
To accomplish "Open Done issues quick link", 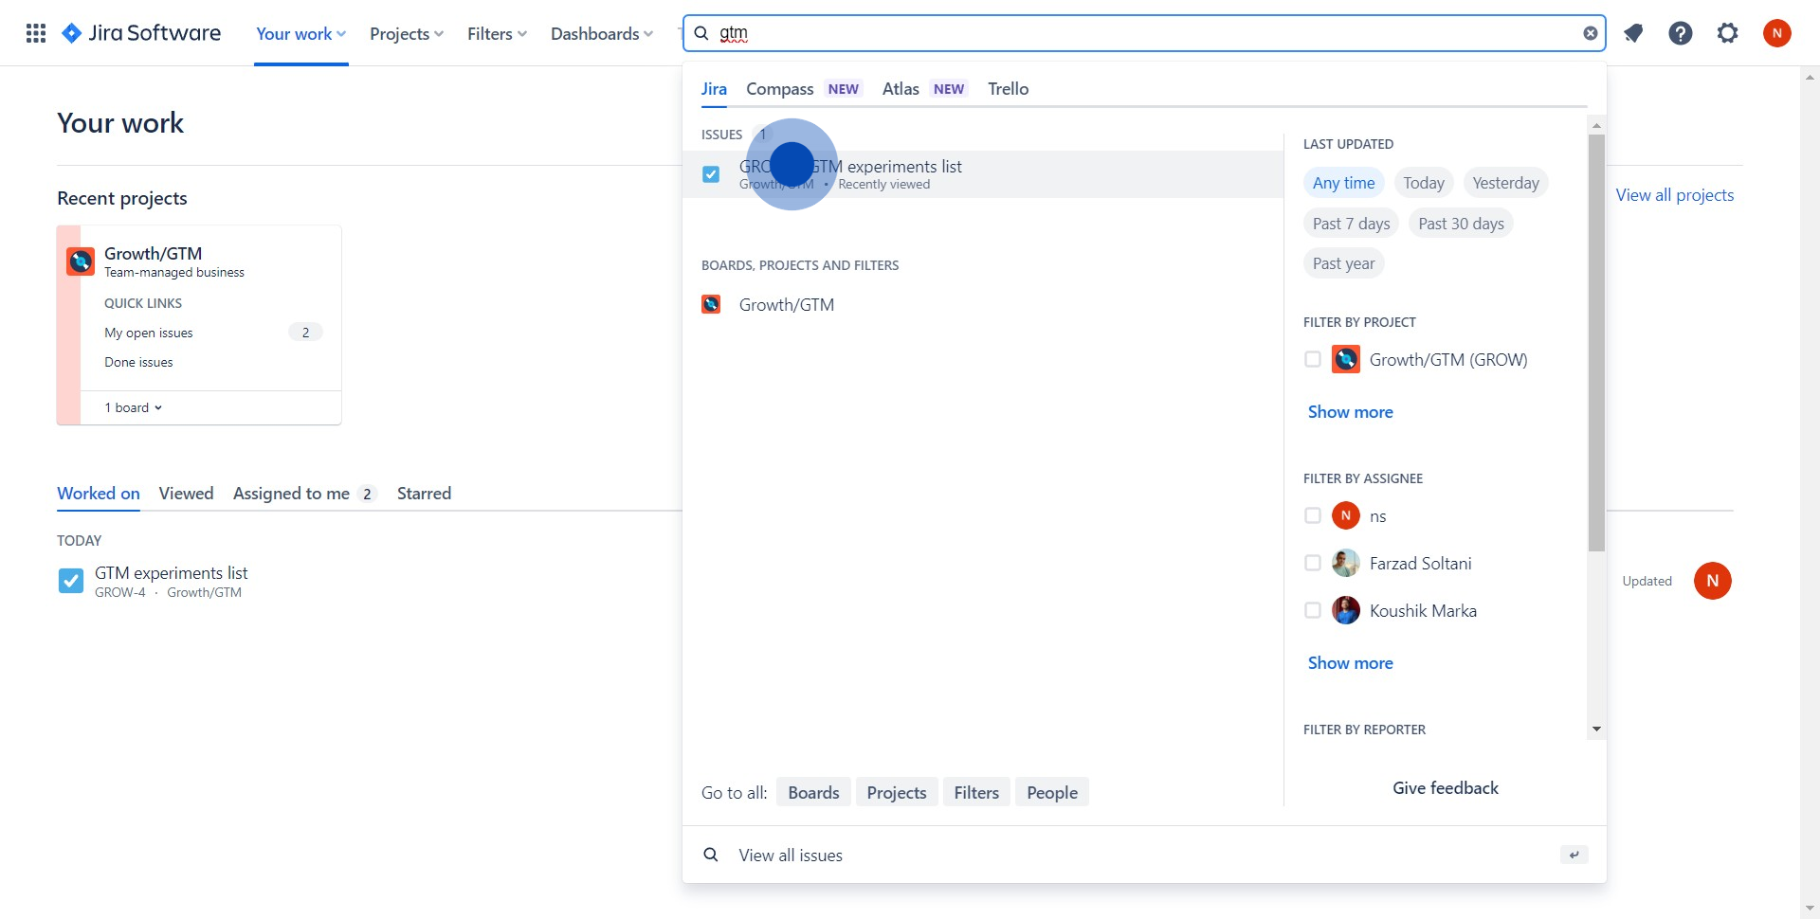I will tap(138, 362).
